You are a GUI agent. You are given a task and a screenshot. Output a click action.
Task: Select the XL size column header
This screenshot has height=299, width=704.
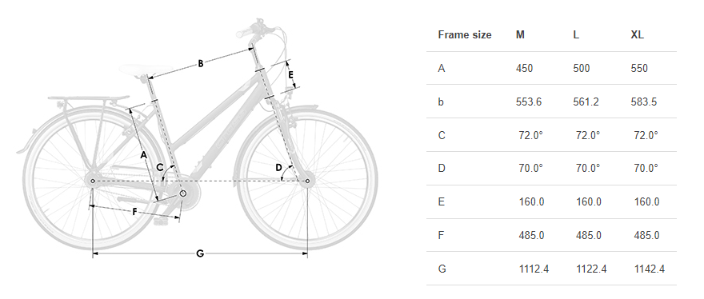point(637,35)
